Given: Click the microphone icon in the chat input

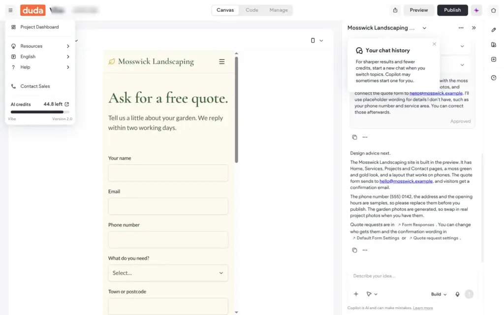Looking at the screenshot, I should [457, 294].
